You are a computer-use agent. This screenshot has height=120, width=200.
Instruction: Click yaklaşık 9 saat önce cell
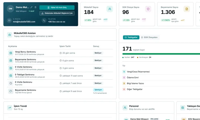(70, 91)
